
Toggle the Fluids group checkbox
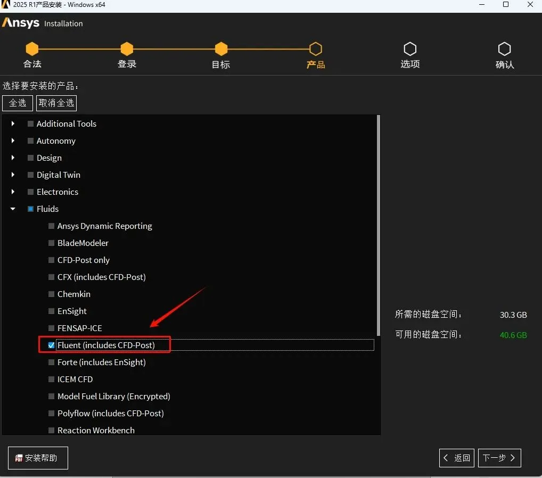coord(30,209)
